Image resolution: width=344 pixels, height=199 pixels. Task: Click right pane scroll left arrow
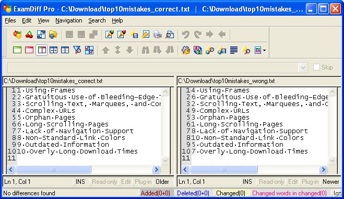pos(185,169)
